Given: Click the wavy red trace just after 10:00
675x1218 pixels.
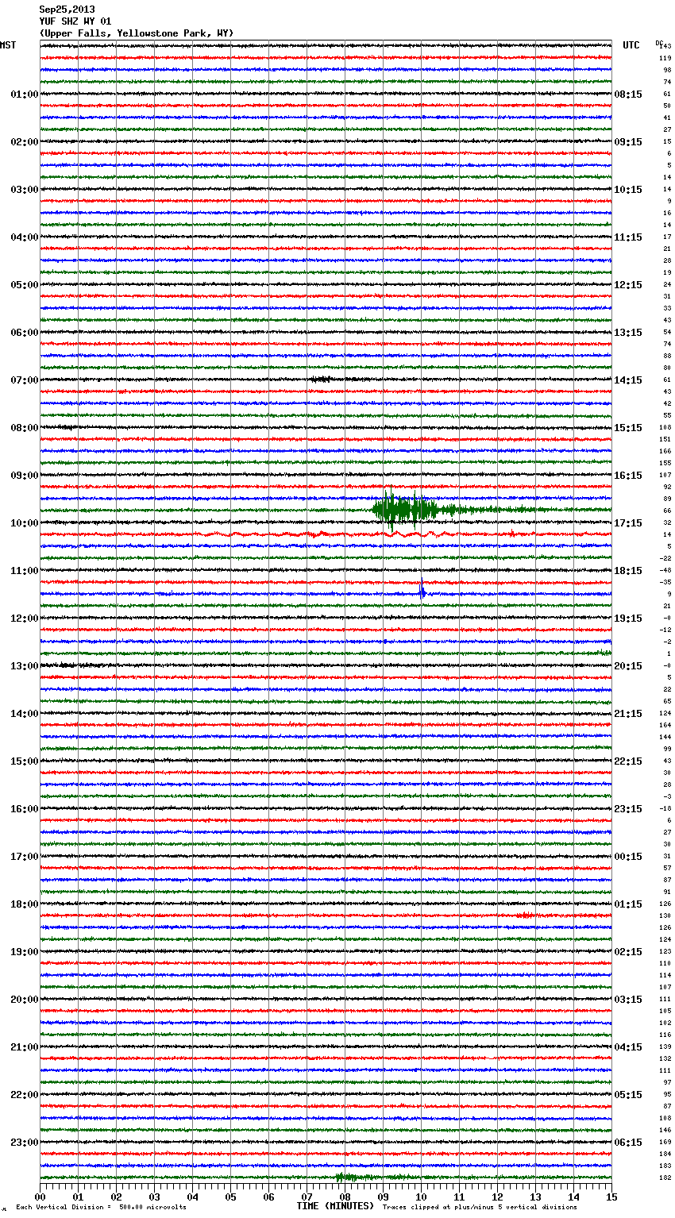Looking at the screenshot, I should 326,534.
